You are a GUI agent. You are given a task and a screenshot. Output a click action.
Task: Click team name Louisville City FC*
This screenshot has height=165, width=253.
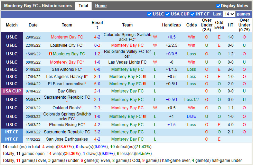click(x=67, y=45)
